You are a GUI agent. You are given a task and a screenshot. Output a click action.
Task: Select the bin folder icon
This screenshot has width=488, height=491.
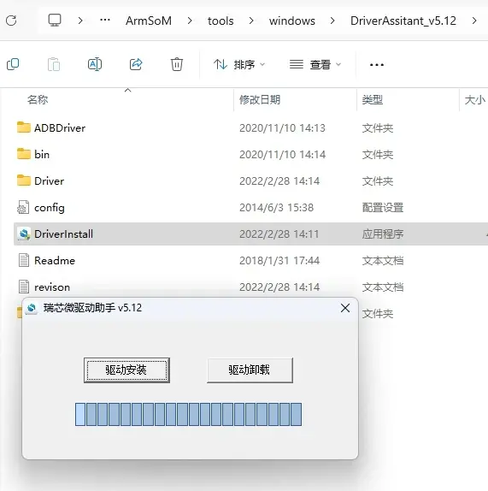click(23, 154)
